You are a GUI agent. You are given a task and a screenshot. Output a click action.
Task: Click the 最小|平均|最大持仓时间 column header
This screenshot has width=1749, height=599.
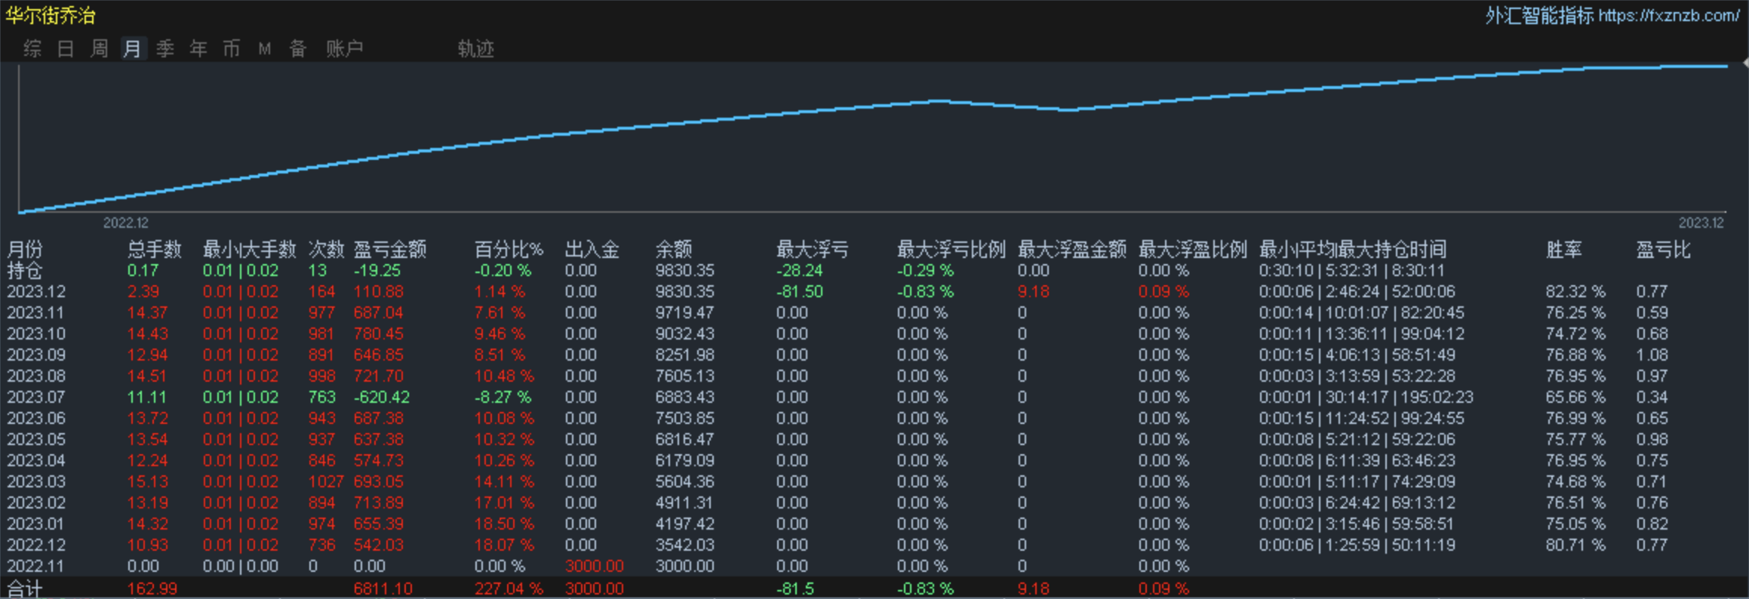[1352, 249]
